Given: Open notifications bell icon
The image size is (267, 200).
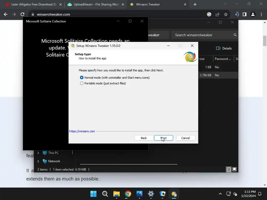Looking at the screenshot, I should (x=260, y=194).
